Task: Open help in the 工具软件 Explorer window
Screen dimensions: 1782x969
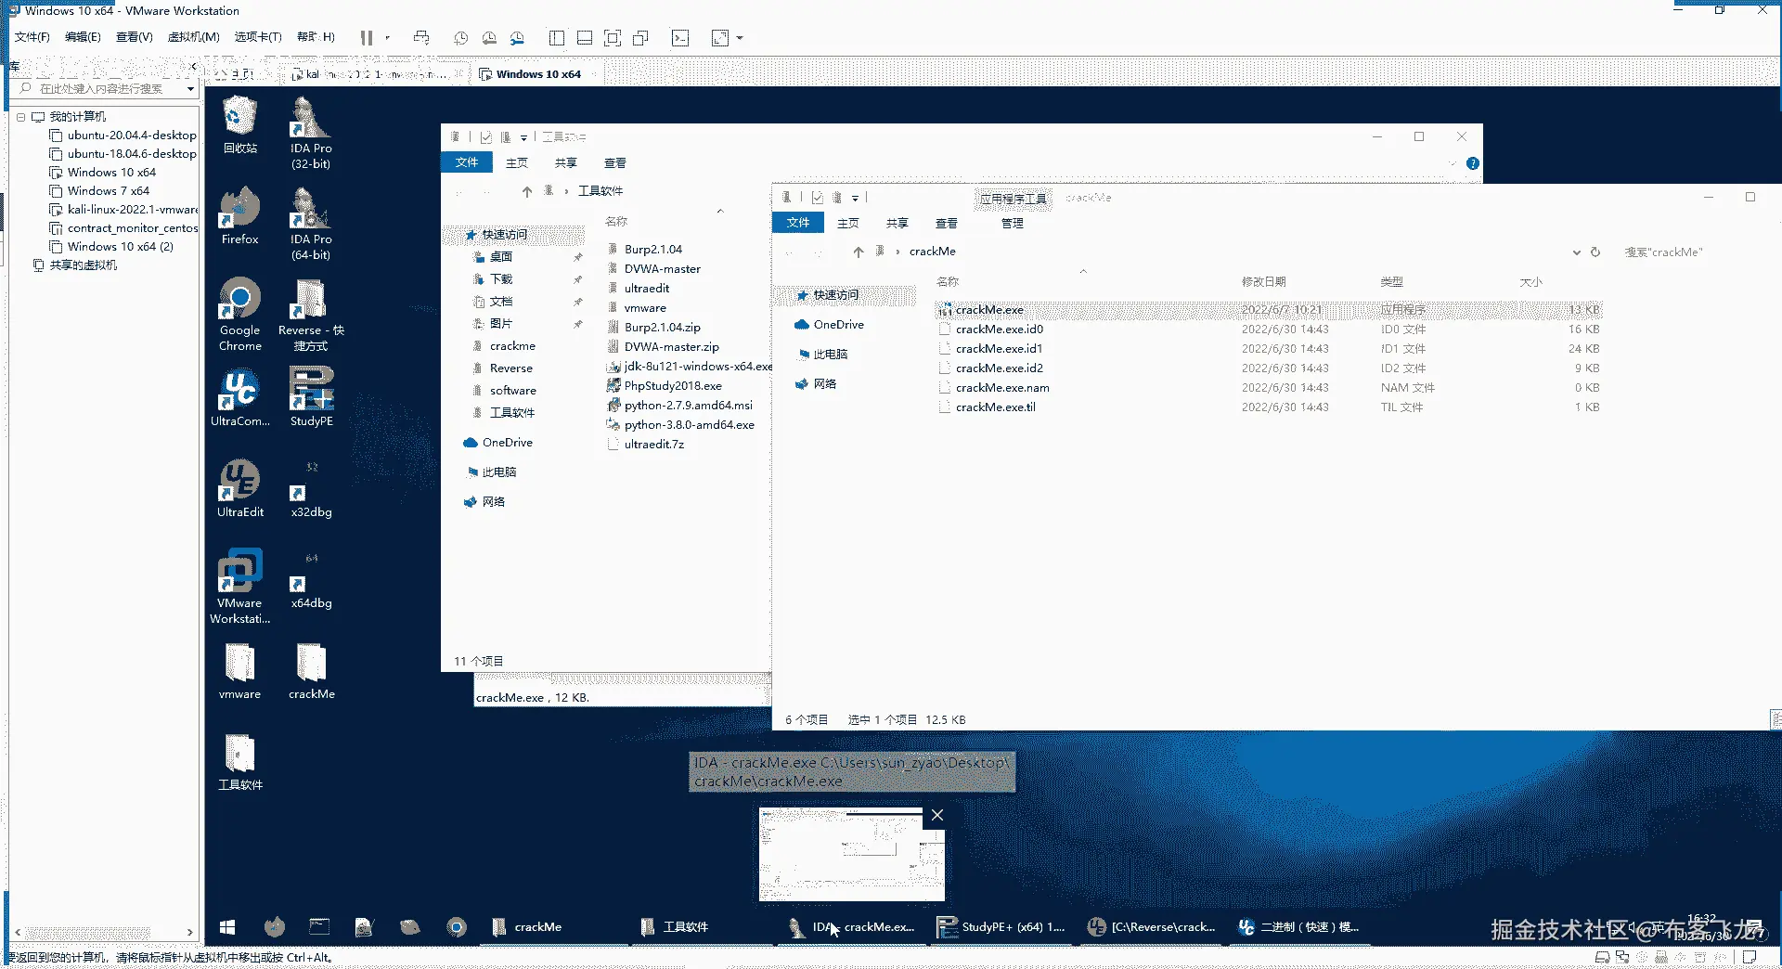Action: 1473,163
